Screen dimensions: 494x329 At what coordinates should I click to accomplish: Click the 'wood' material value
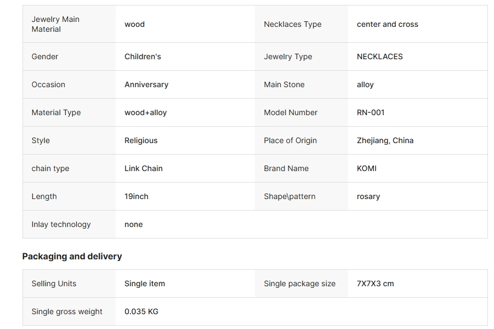[x=134, y=24]
